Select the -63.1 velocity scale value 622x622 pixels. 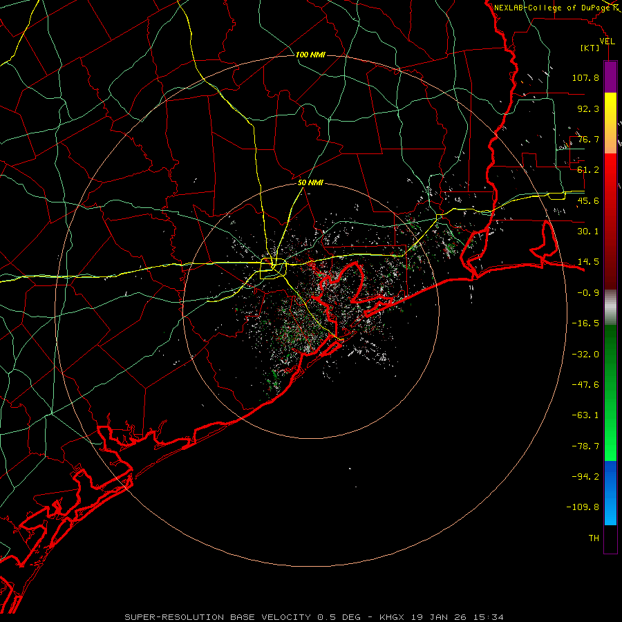point(585,415)
